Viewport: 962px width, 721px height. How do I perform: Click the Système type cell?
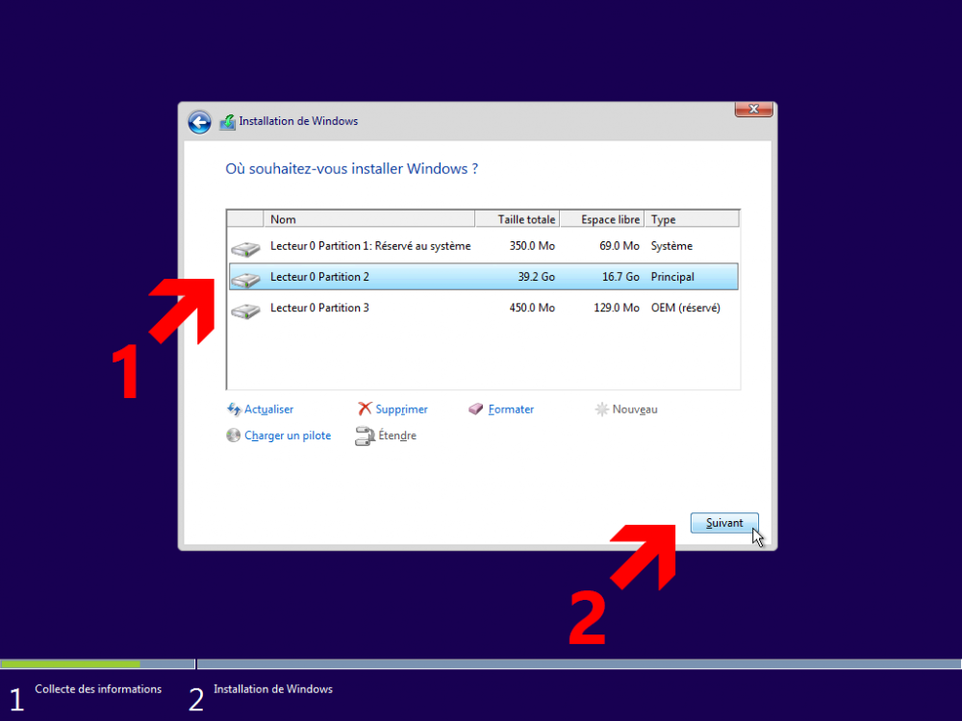[x=671, y=246]
